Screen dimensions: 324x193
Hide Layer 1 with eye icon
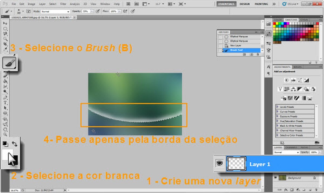(x=219, y=163)
